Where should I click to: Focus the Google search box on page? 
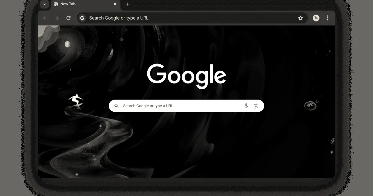(x=186, y=106)
